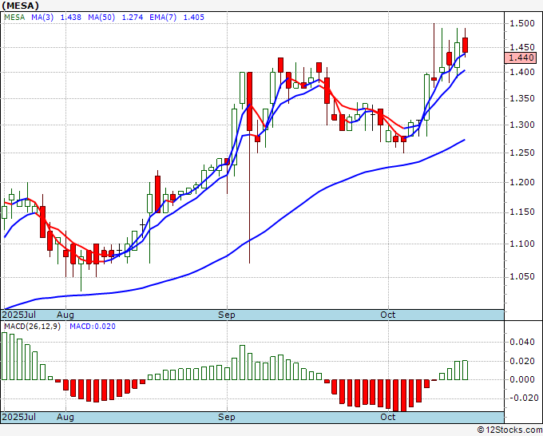The width and height of the screenshot is (543, 436).
Task: Click the 1.200 price axis label
Action: (x=522, y=183)
